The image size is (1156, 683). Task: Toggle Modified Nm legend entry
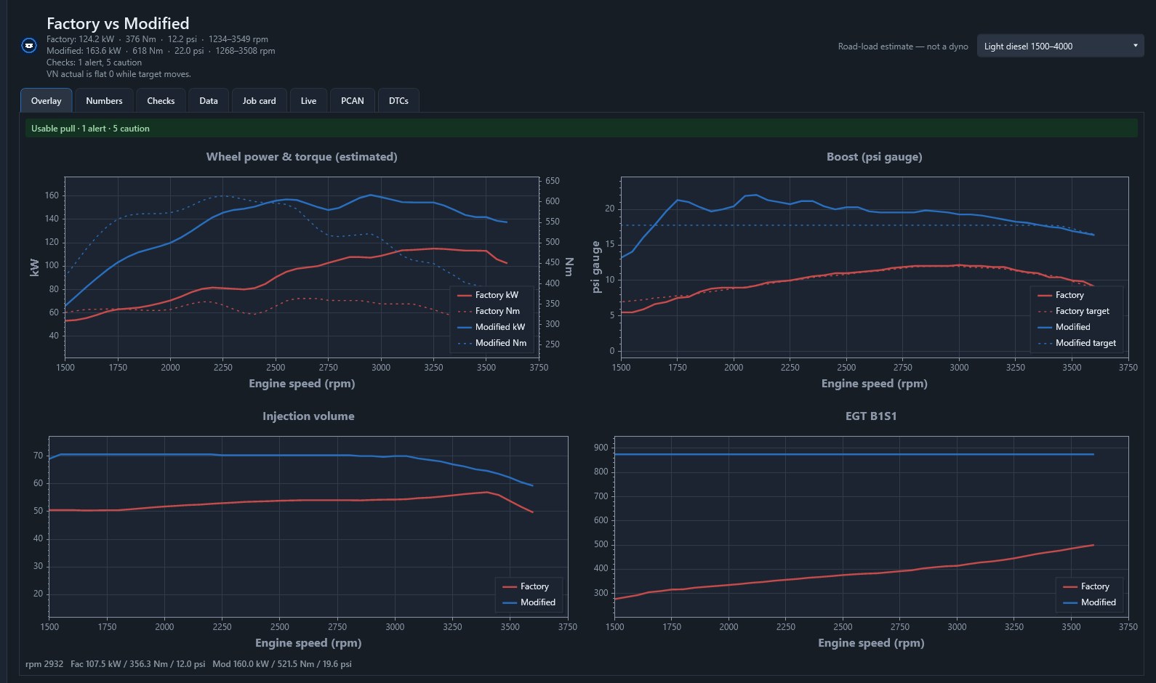pos(491,343)
